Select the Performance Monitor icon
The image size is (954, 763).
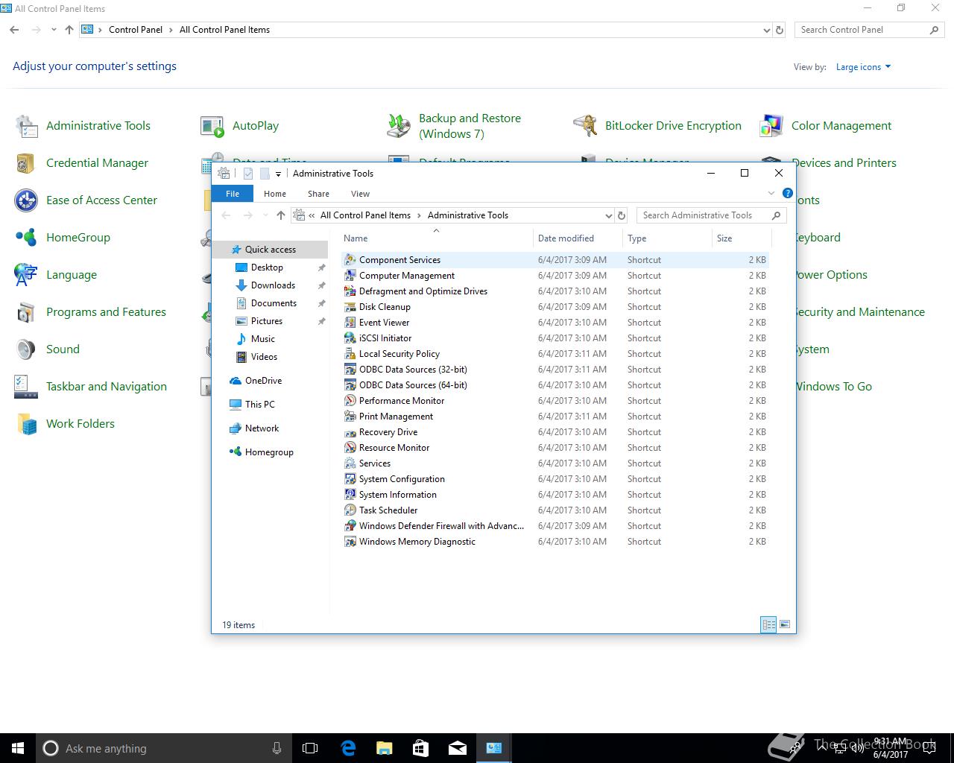coord(350,401)
